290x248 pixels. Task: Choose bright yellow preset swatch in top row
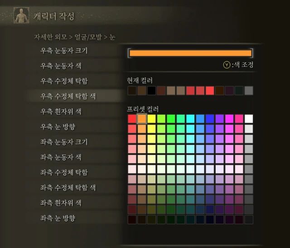pos(151,119)
